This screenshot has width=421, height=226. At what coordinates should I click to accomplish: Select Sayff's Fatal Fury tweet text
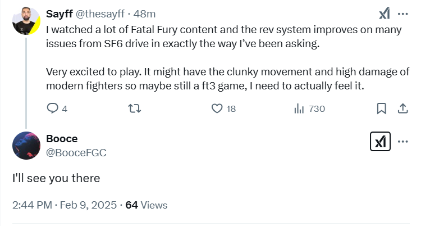(x=227, y=57)
